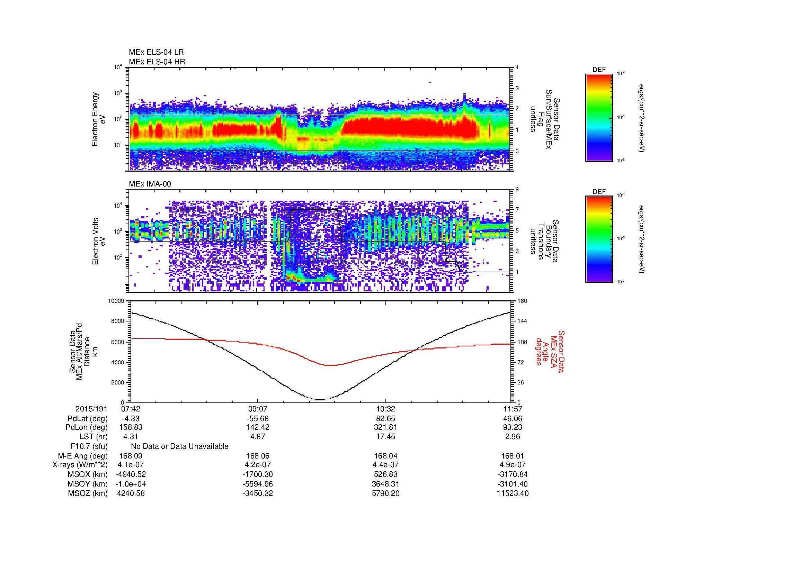Click the 'MSOX (km)' row label

[x=88, y=474]
